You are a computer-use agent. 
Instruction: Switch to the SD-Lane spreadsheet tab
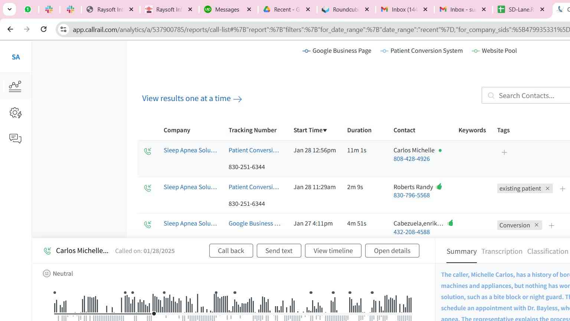click(x=521, y=9)
